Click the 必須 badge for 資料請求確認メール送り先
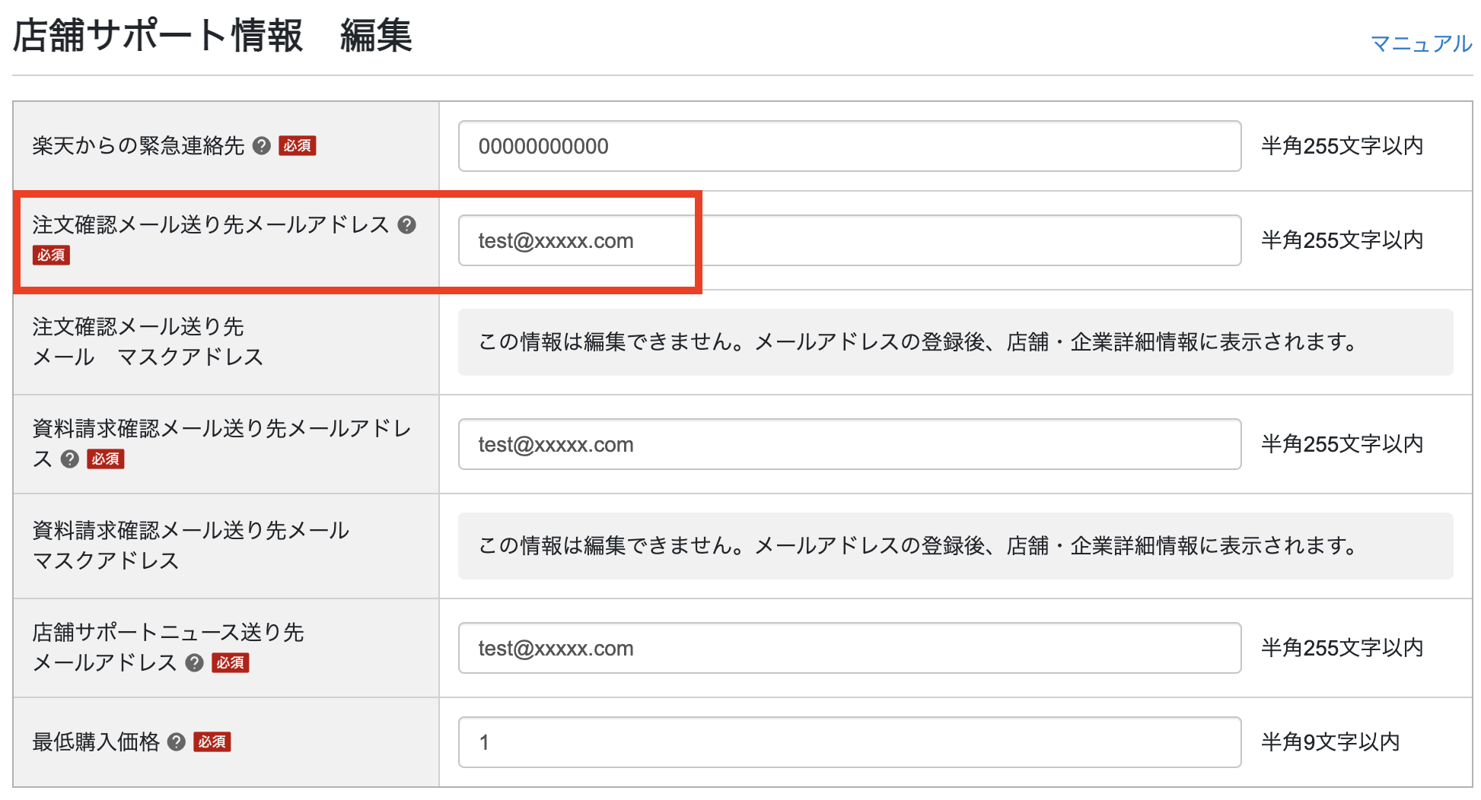 (106, 459)
